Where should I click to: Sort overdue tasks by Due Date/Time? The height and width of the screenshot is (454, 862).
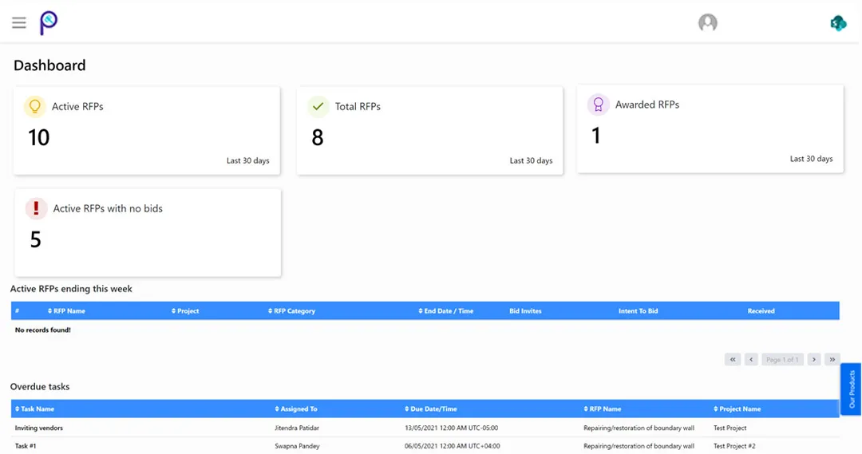pos(430,409)
